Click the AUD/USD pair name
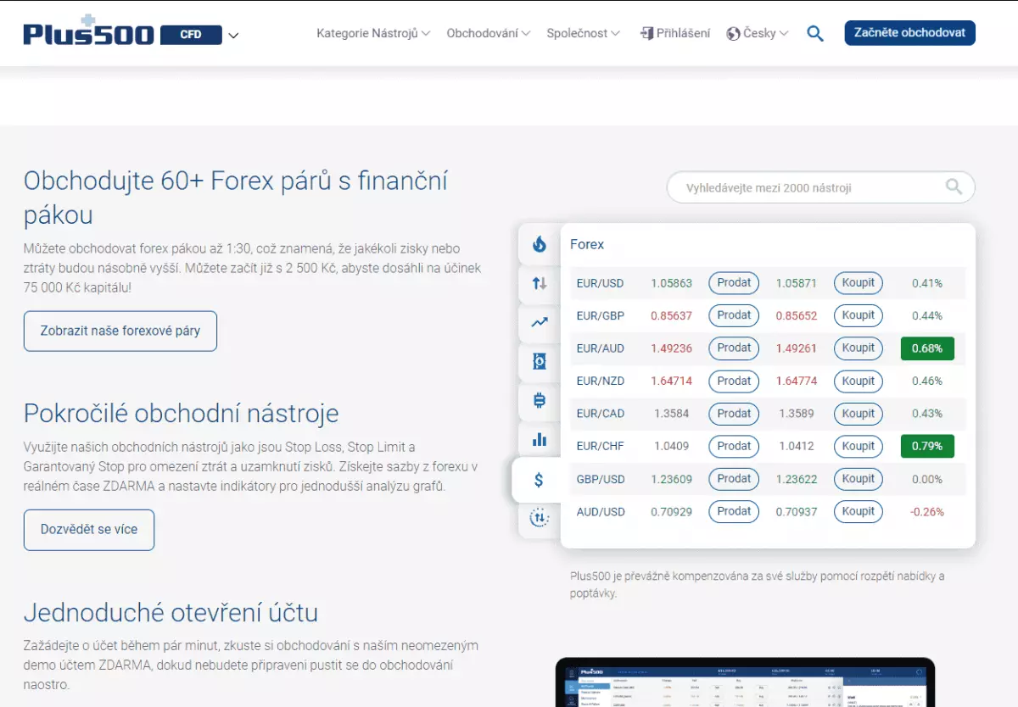This screenshot has width=1018, height=707. point(601,512)
